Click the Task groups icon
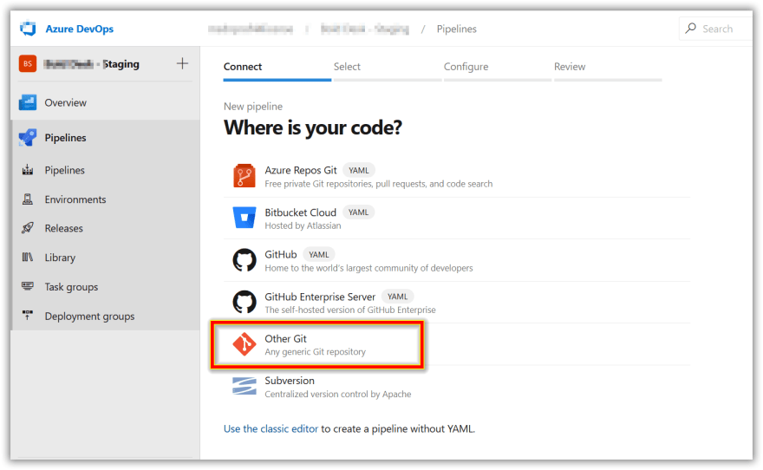Image resolution: width=763 pixels, height=470 pixels. [28, 286]
